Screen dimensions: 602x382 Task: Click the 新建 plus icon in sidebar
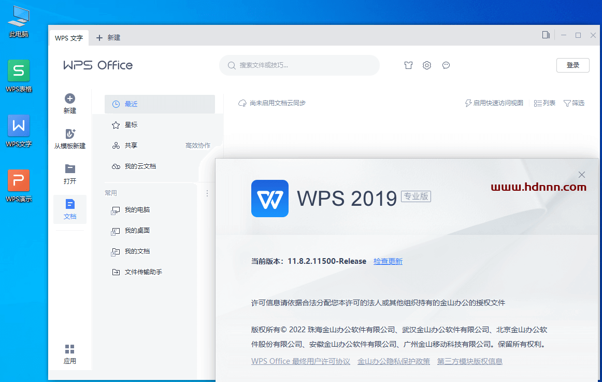pyautogui.click(x=70, y=99)
